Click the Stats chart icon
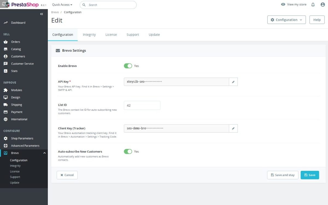This screenshot has height=205, width=328. [x=5, y=71]
